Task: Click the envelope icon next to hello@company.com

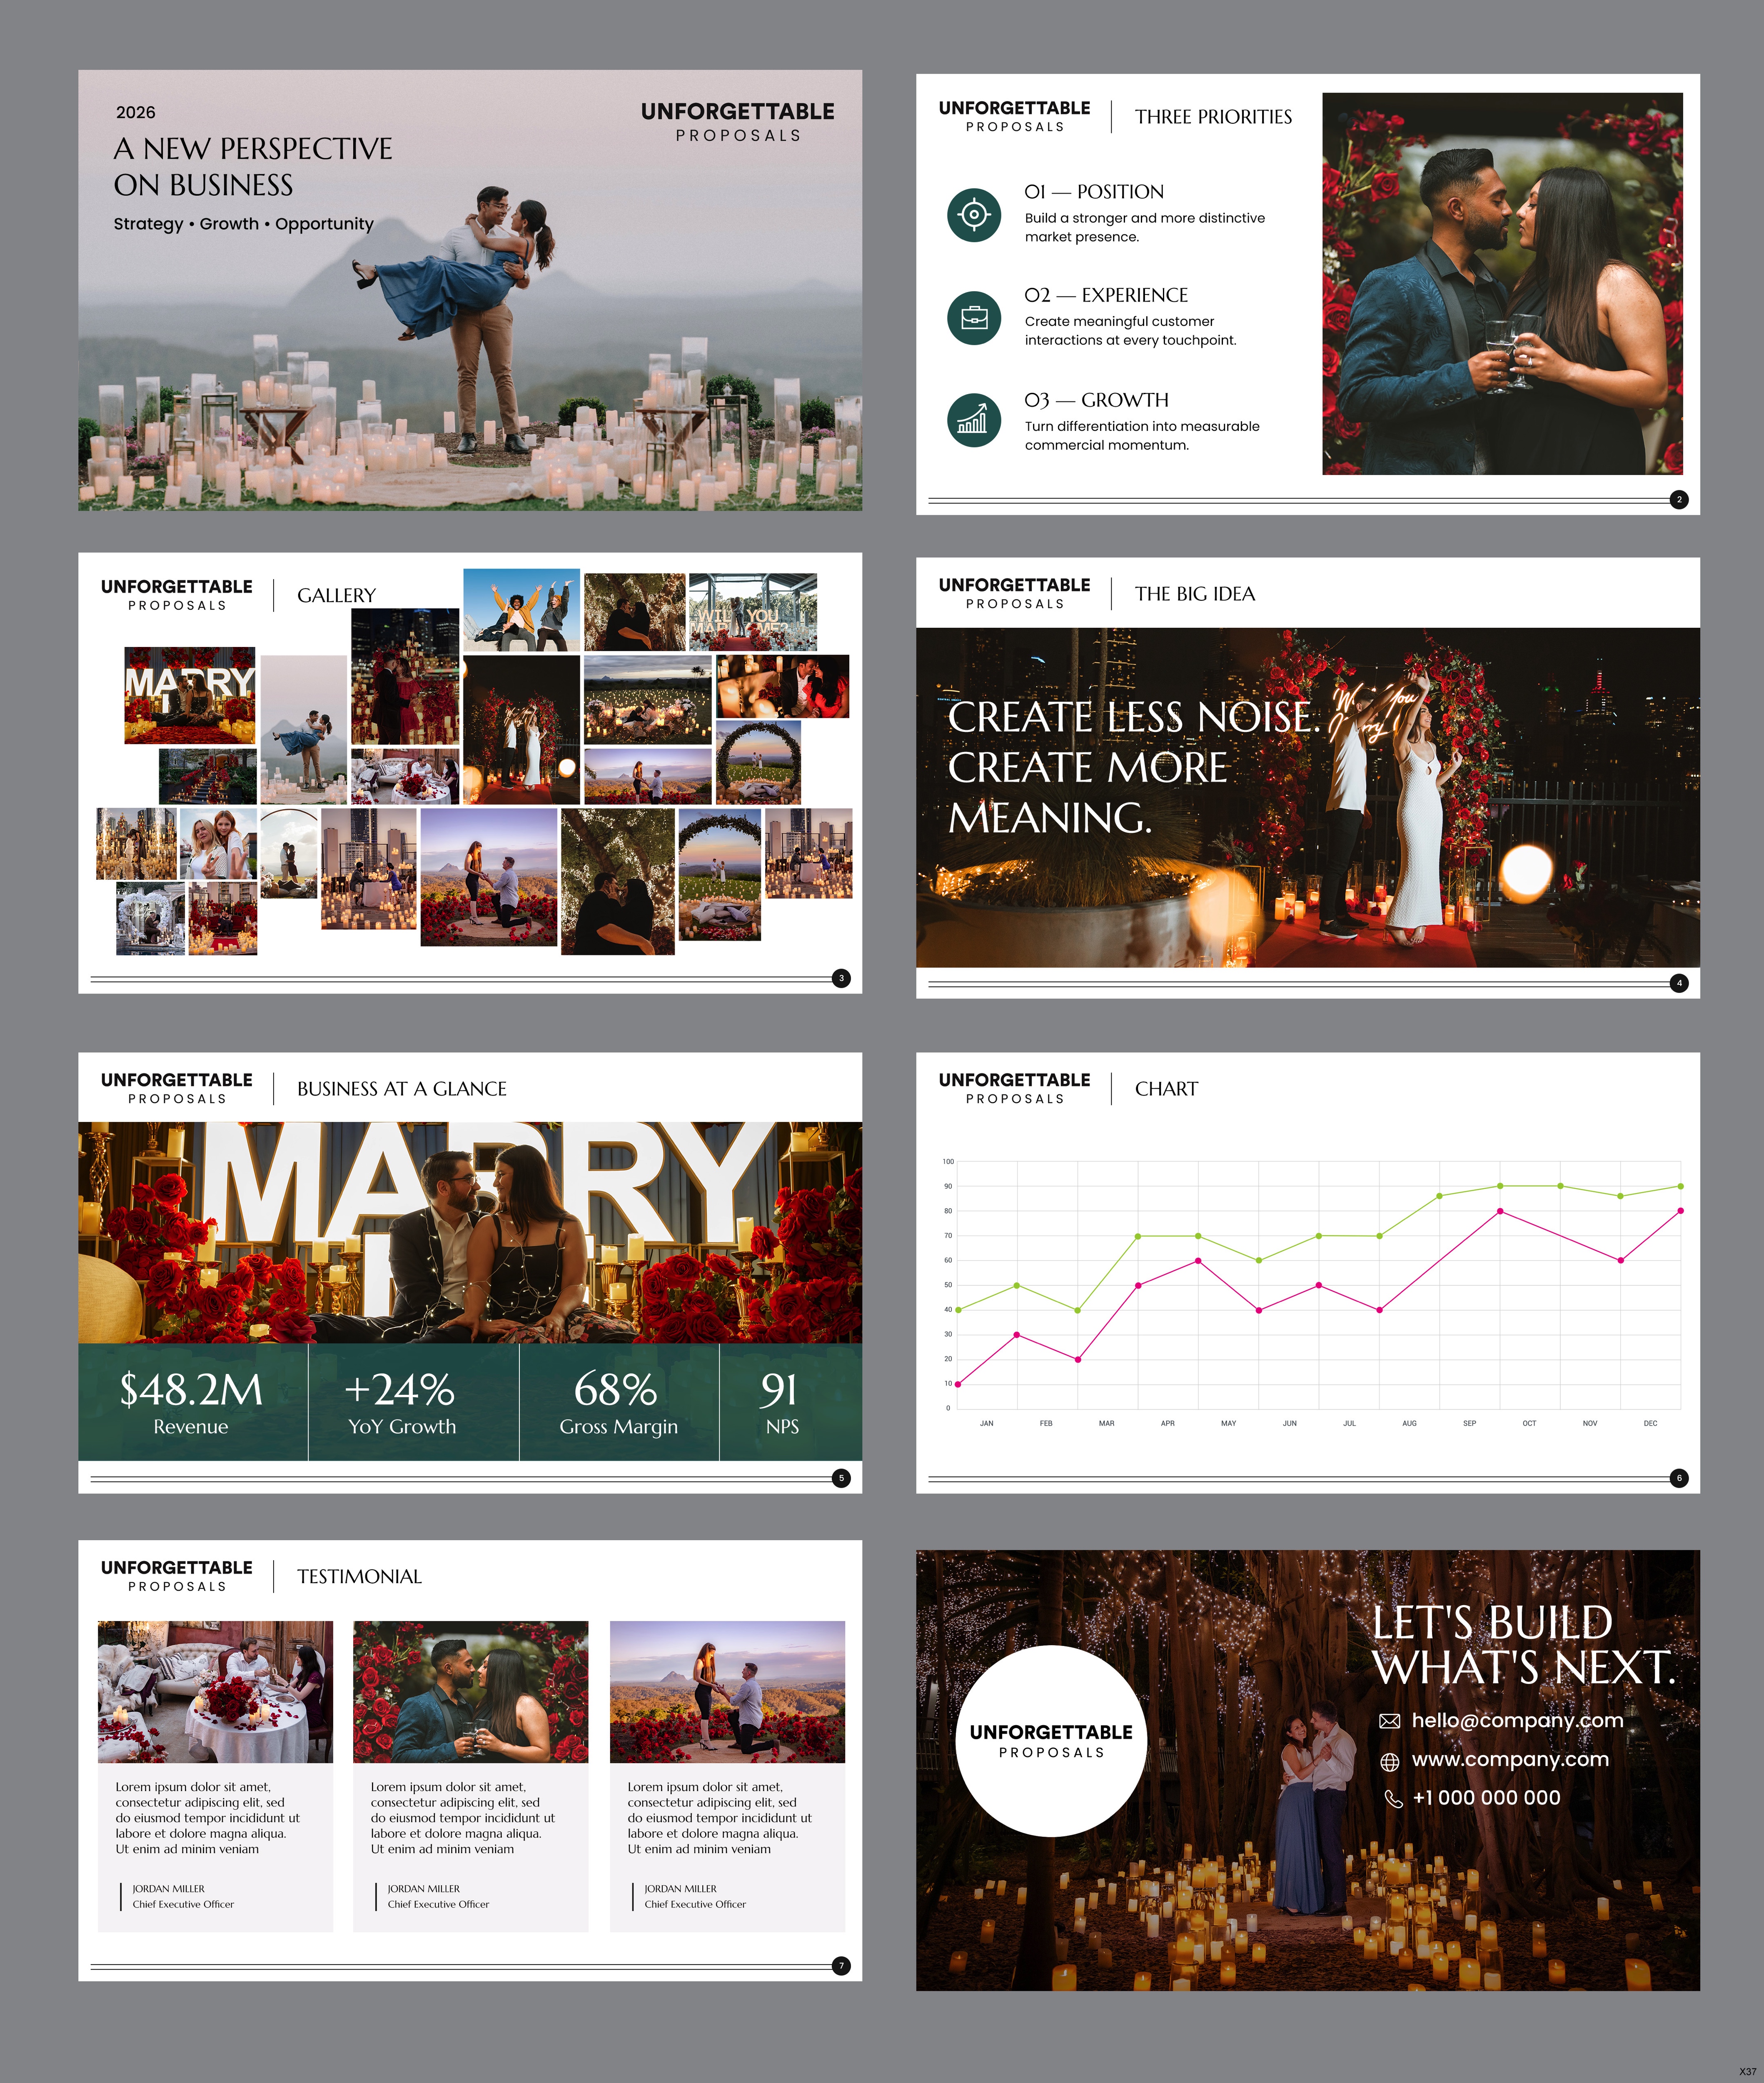Action: point(1389,1721)
